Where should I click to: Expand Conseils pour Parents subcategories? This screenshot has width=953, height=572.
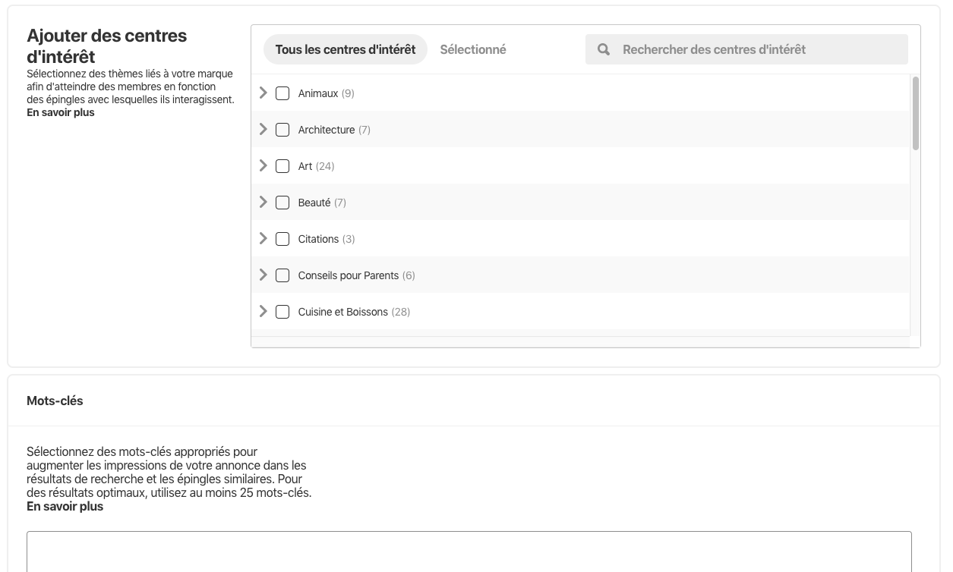(x=263, y=275)
